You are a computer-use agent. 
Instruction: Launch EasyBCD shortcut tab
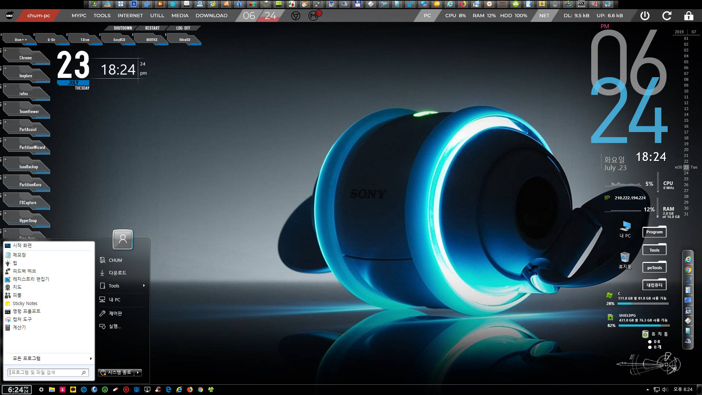tap(119, 39)
